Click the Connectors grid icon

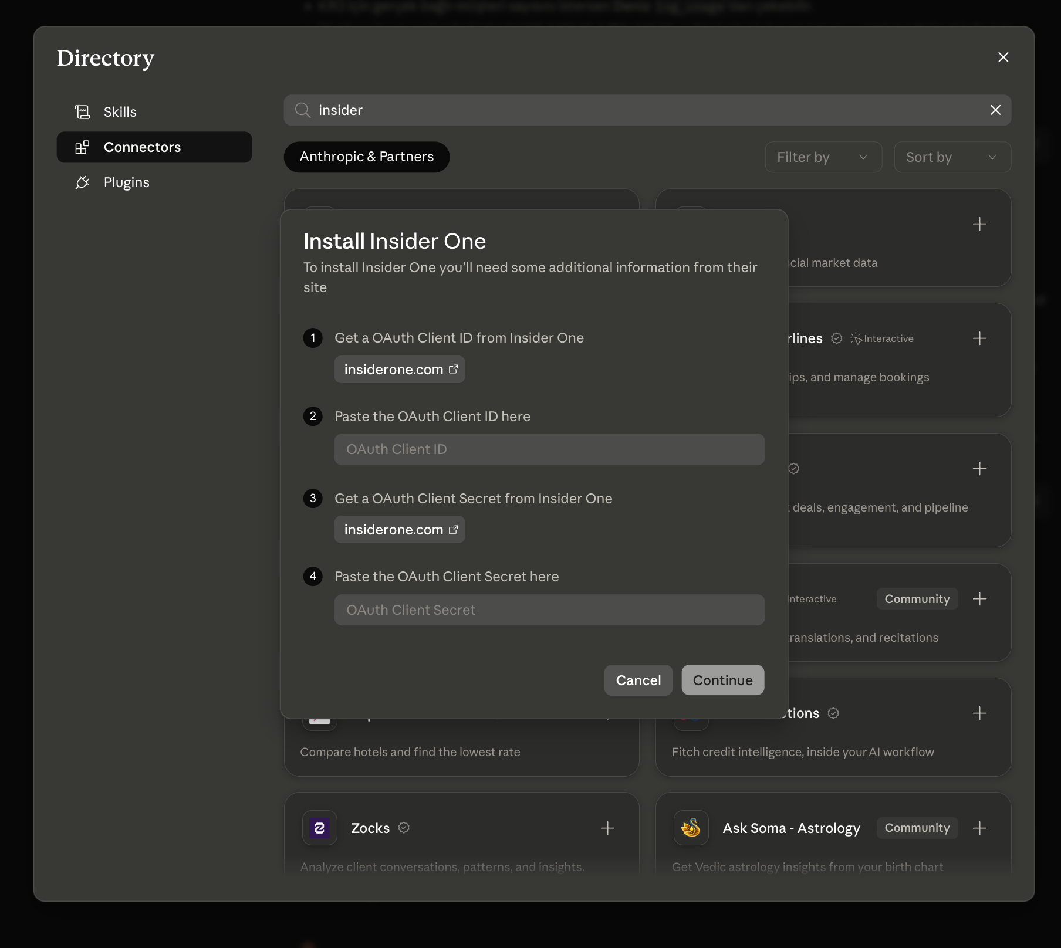(x=83, y=147)
